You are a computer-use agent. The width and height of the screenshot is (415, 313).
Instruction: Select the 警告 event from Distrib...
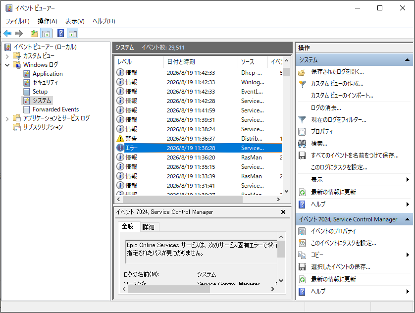pyautogui.click(x=199, y=139)
